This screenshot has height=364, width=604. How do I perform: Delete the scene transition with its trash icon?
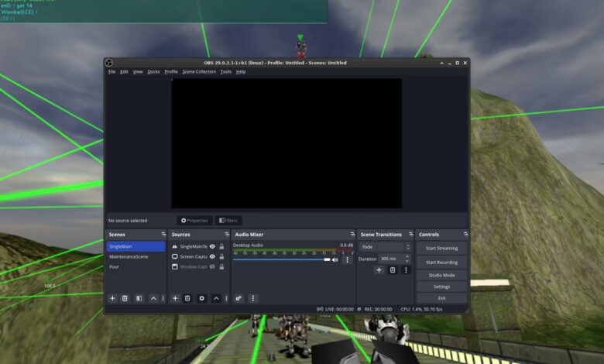click(x=393, y=270)
